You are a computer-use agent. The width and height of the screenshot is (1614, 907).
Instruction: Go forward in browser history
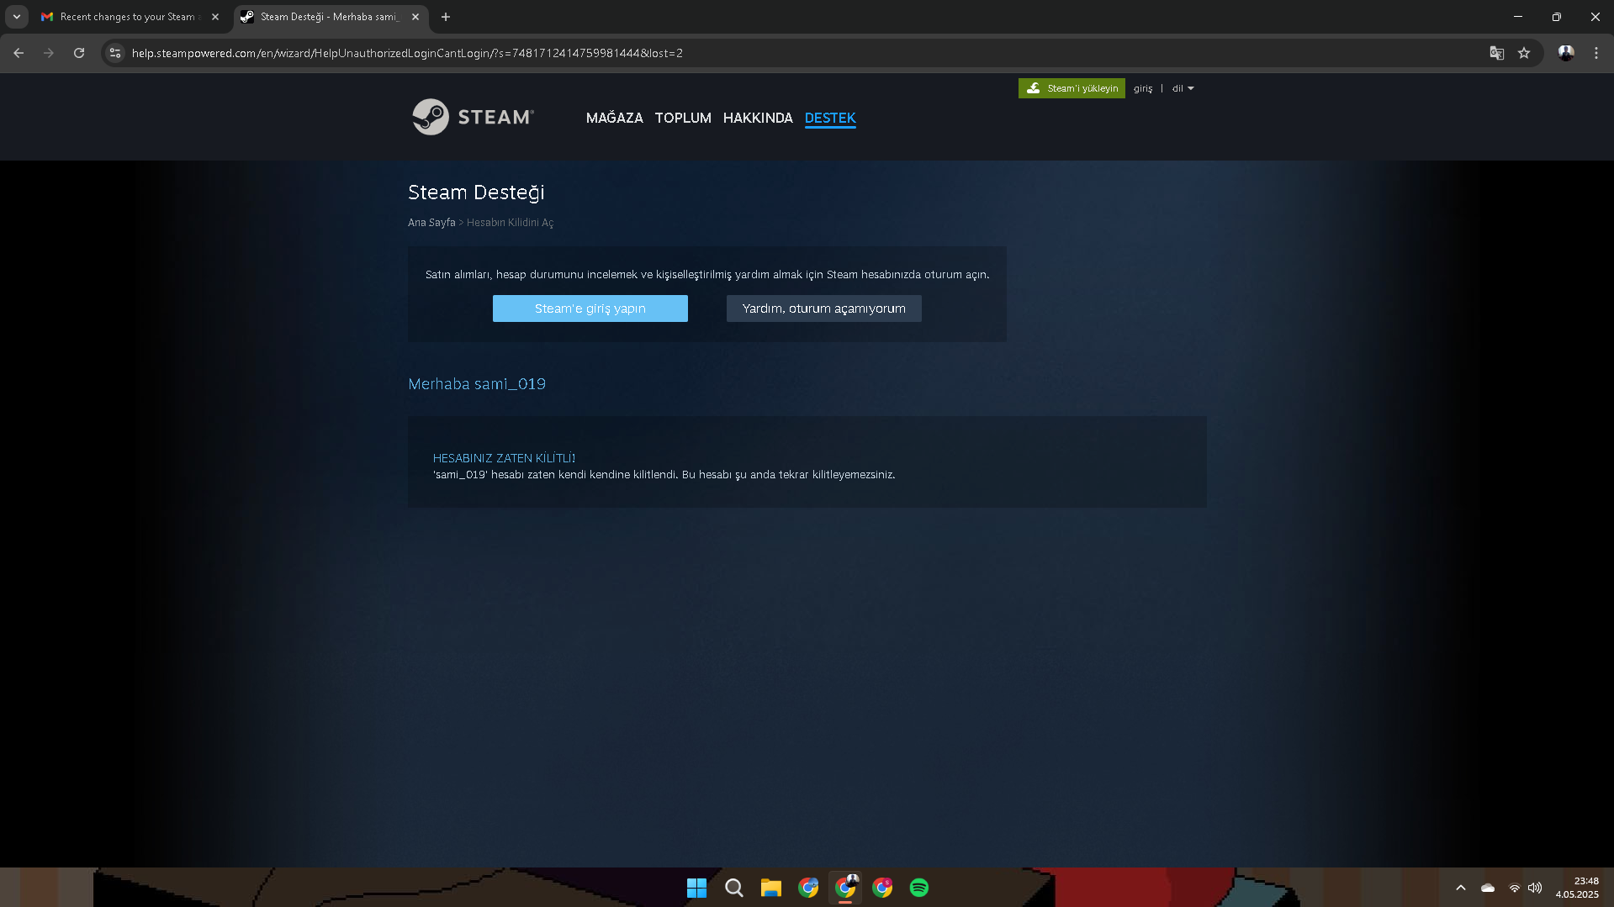click(49, 53)
